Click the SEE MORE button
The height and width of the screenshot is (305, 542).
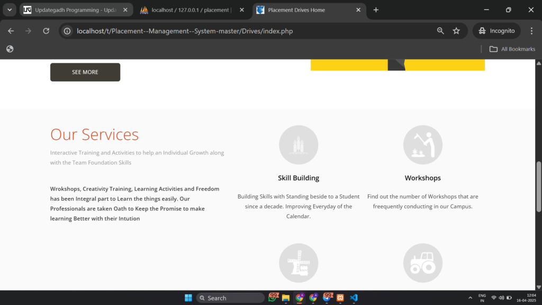coord(85,72)
